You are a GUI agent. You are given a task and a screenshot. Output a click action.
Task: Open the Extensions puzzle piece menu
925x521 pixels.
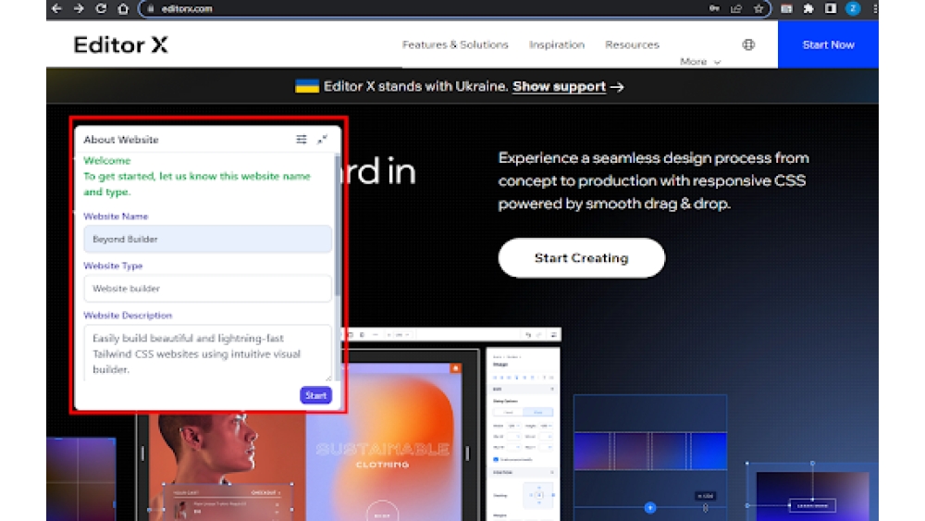pos(808,9)
